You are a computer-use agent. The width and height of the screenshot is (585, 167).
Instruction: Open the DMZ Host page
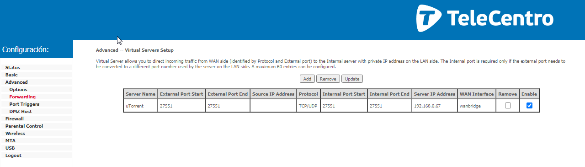click(x=21, y=112)
